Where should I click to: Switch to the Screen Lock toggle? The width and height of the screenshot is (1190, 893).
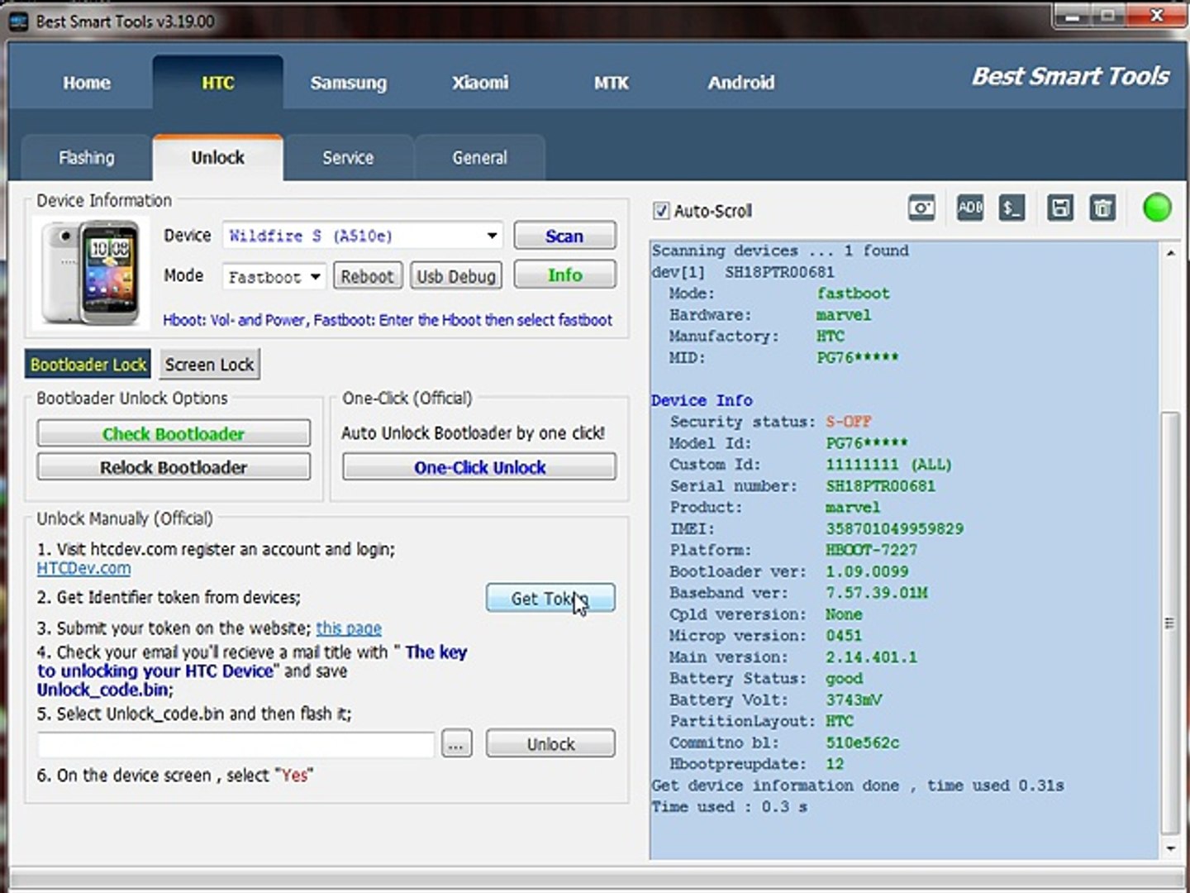click(x=209, y=365)
